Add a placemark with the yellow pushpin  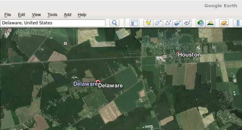(148, 23)
